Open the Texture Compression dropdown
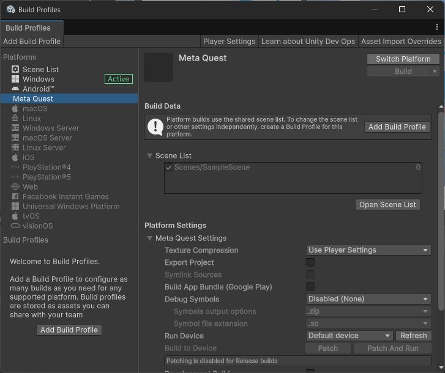Viewport: 445px width, 373px height. 368,250
